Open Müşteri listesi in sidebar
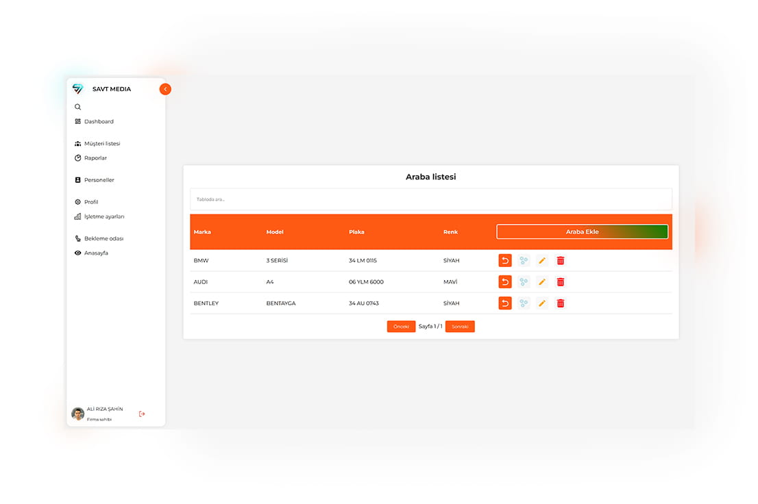758x504 pixels. [101, 144]
